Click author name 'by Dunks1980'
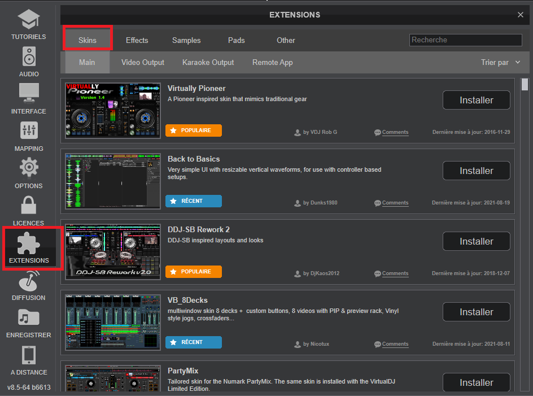 (x=320, y=203)
